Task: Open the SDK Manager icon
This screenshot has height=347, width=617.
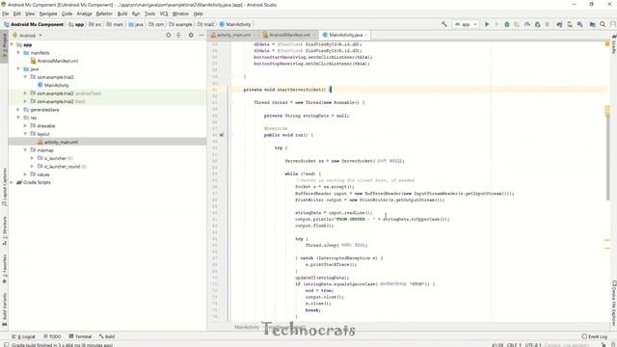Action: [x=580, y=24]
